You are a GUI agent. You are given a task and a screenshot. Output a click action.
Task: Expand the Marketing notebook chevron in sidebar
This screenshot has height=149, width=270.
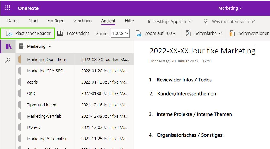(50, 46)
